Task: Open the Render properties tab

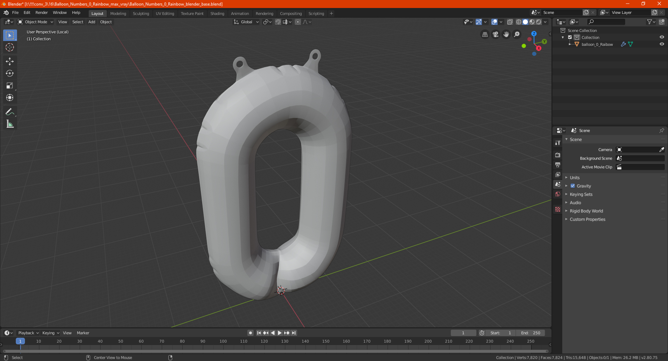Action: point(558,155)
